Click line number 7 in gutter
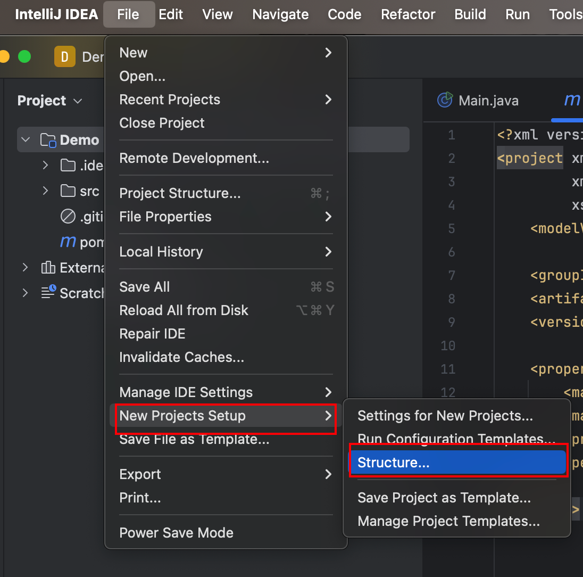583x577 pixels. (x=452, y=275)
